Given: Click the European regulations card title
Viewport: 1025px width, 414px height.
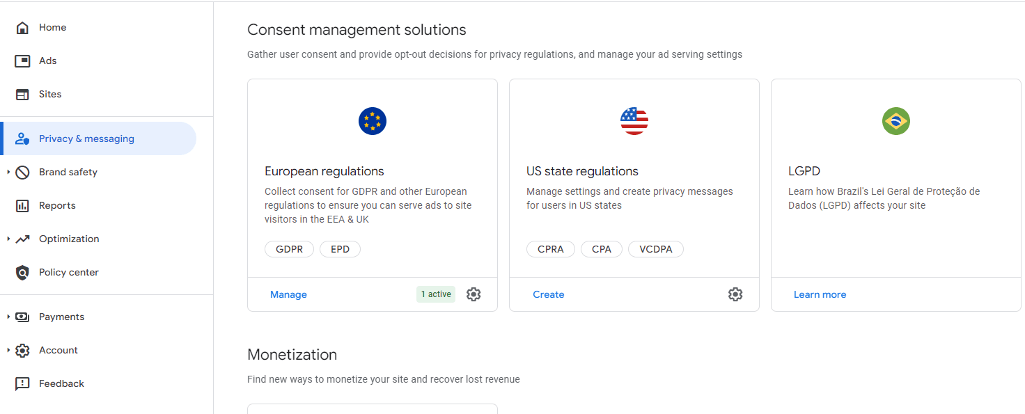Looking at the screenshot, I should pos(324,172).
